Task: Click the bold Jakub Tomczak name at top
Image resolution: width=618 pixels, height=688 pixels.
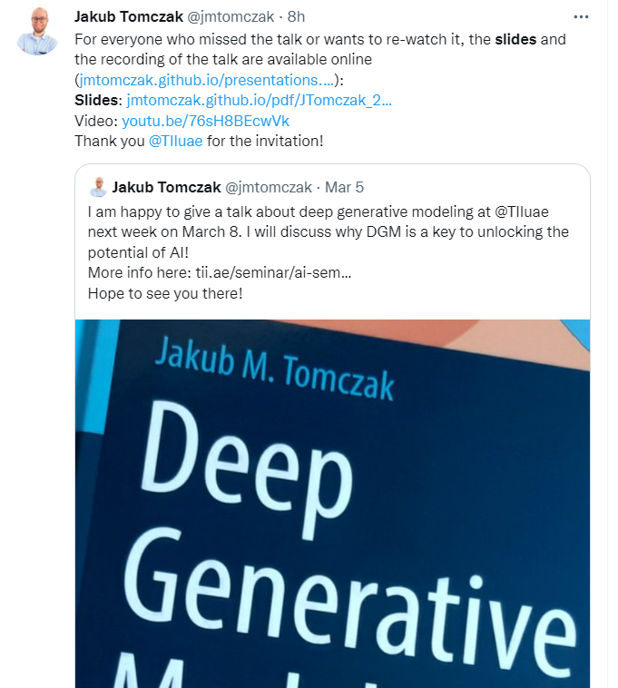Action: tap(129, 18)
